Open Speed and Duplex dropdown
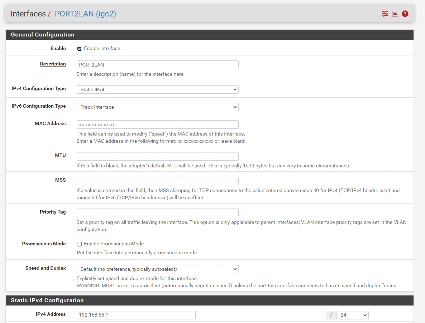Viewport: 425px width, 323px height. pyautogui.click(x=157, y=269)
